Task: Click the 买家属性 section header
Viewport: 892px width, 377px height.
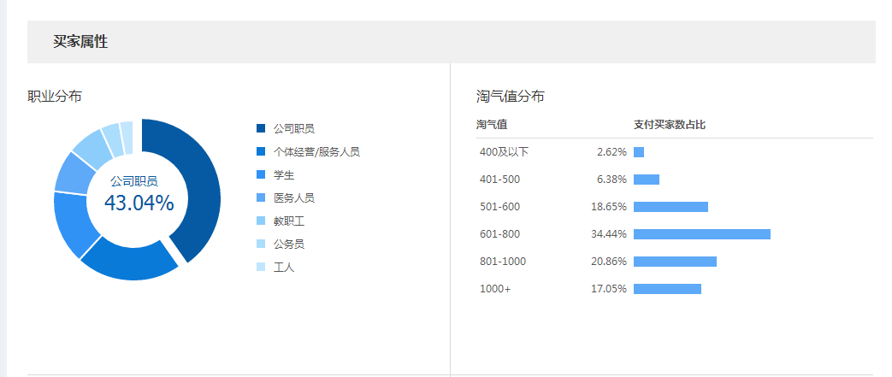Action: pyautogui.click(x=80, y=42)
